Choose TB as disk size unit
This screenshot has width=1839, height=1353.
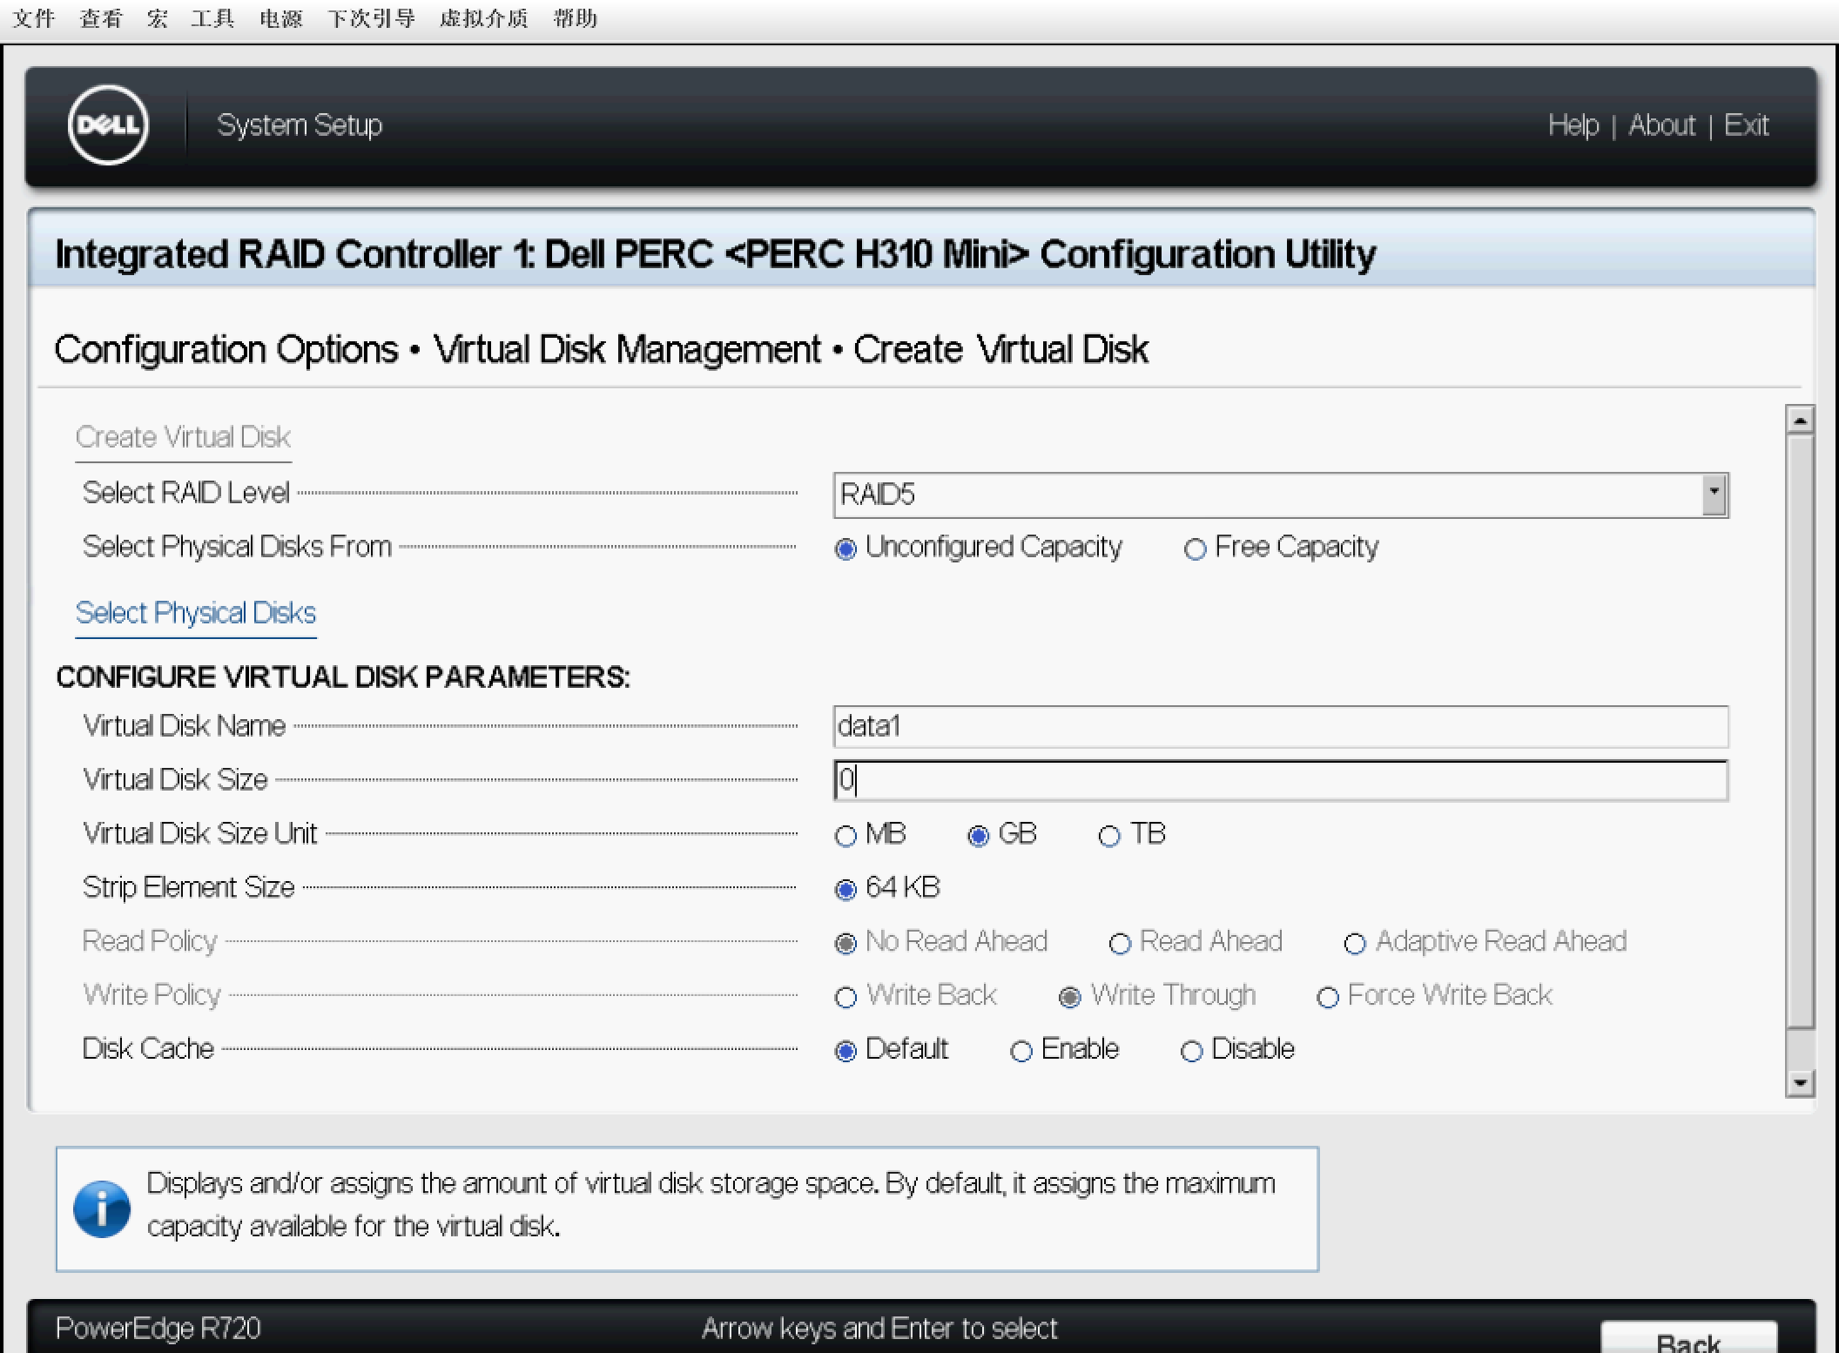(1108, 836)
